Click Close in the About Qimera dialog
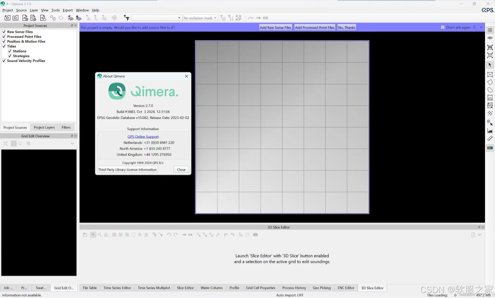Viewport: 495px width, 298px height. point(181,169)
